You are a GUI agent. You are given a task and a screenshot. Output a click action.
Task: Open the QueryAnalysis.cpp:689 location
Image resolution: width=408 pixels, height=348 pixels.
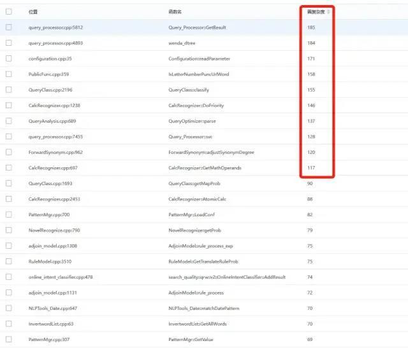[52, 121]
